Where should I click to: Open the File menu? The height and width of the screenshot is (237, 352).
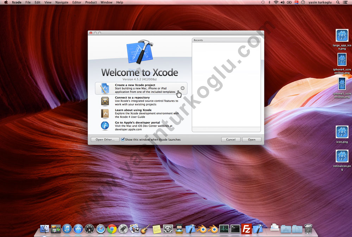click(x=28, y=2)
